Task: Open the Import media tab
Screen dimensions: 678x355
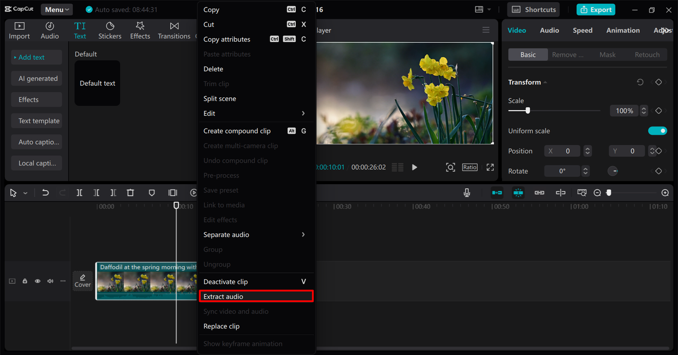Action: coord(20,31)
